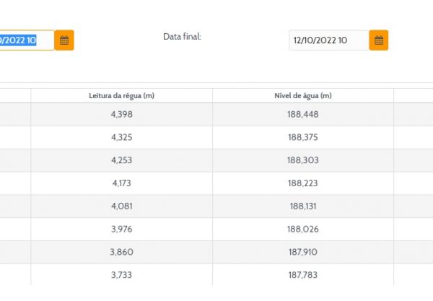The image size is (433, 301).
Task: Click the ruler reading 4,081
Action: click(121, 206)
